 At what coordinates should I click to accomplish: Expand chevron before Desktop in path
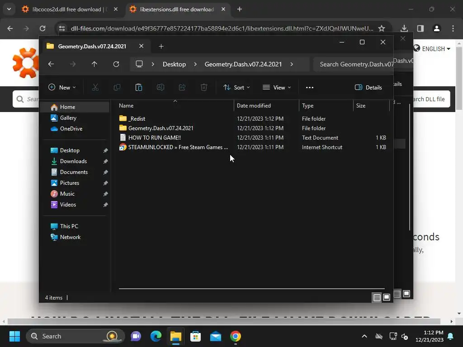(153, 64)
